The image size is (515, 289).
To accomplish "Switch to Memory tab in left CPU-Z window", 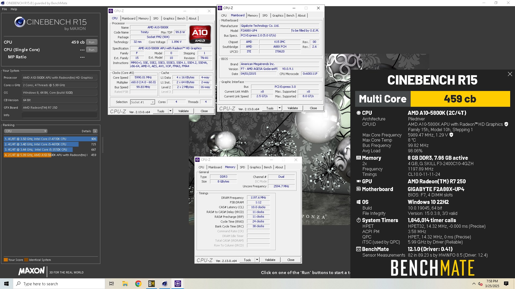I will [144, 18].
